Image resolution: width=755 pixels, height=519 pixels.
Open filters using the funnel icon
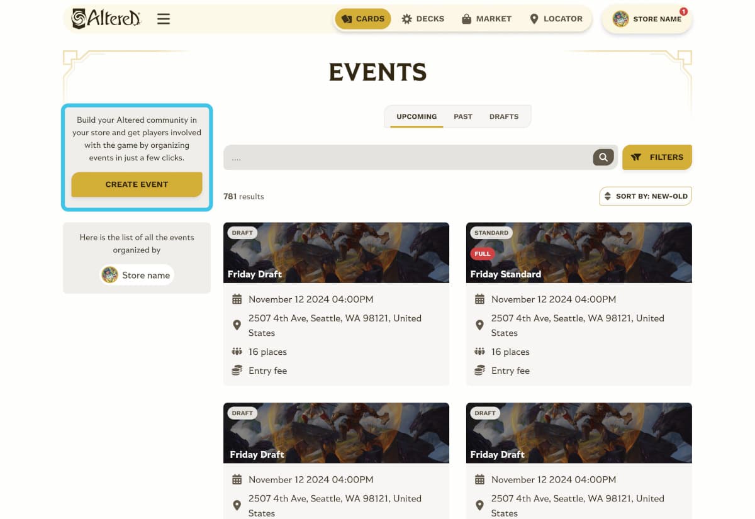coord(638,157)
